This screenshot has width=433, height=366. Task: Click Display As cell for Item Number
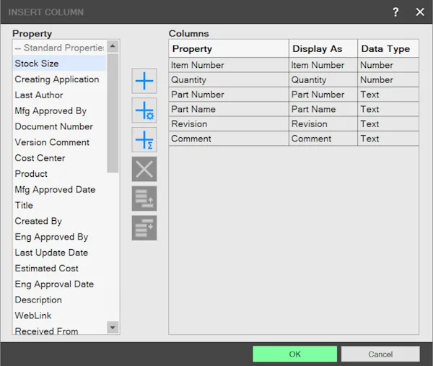click(323, 65)
